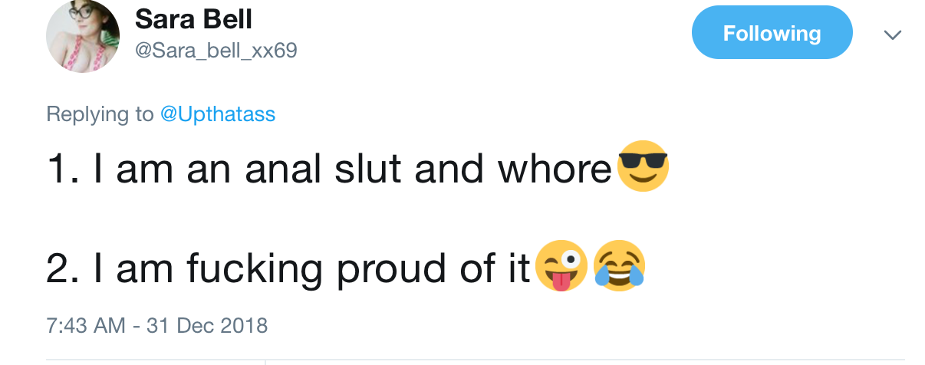925x365 pixels.
Task: Click the winking tongue-out emoji
Action: tap(561, 265)
